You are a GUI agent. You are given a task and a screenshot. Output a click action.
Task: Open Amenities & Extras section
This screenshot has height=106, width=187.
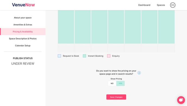(23, 25)
